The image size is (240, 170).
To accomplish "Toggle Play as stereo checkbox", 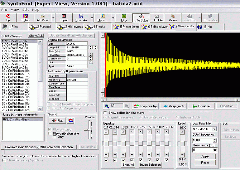I will point(49,129).
